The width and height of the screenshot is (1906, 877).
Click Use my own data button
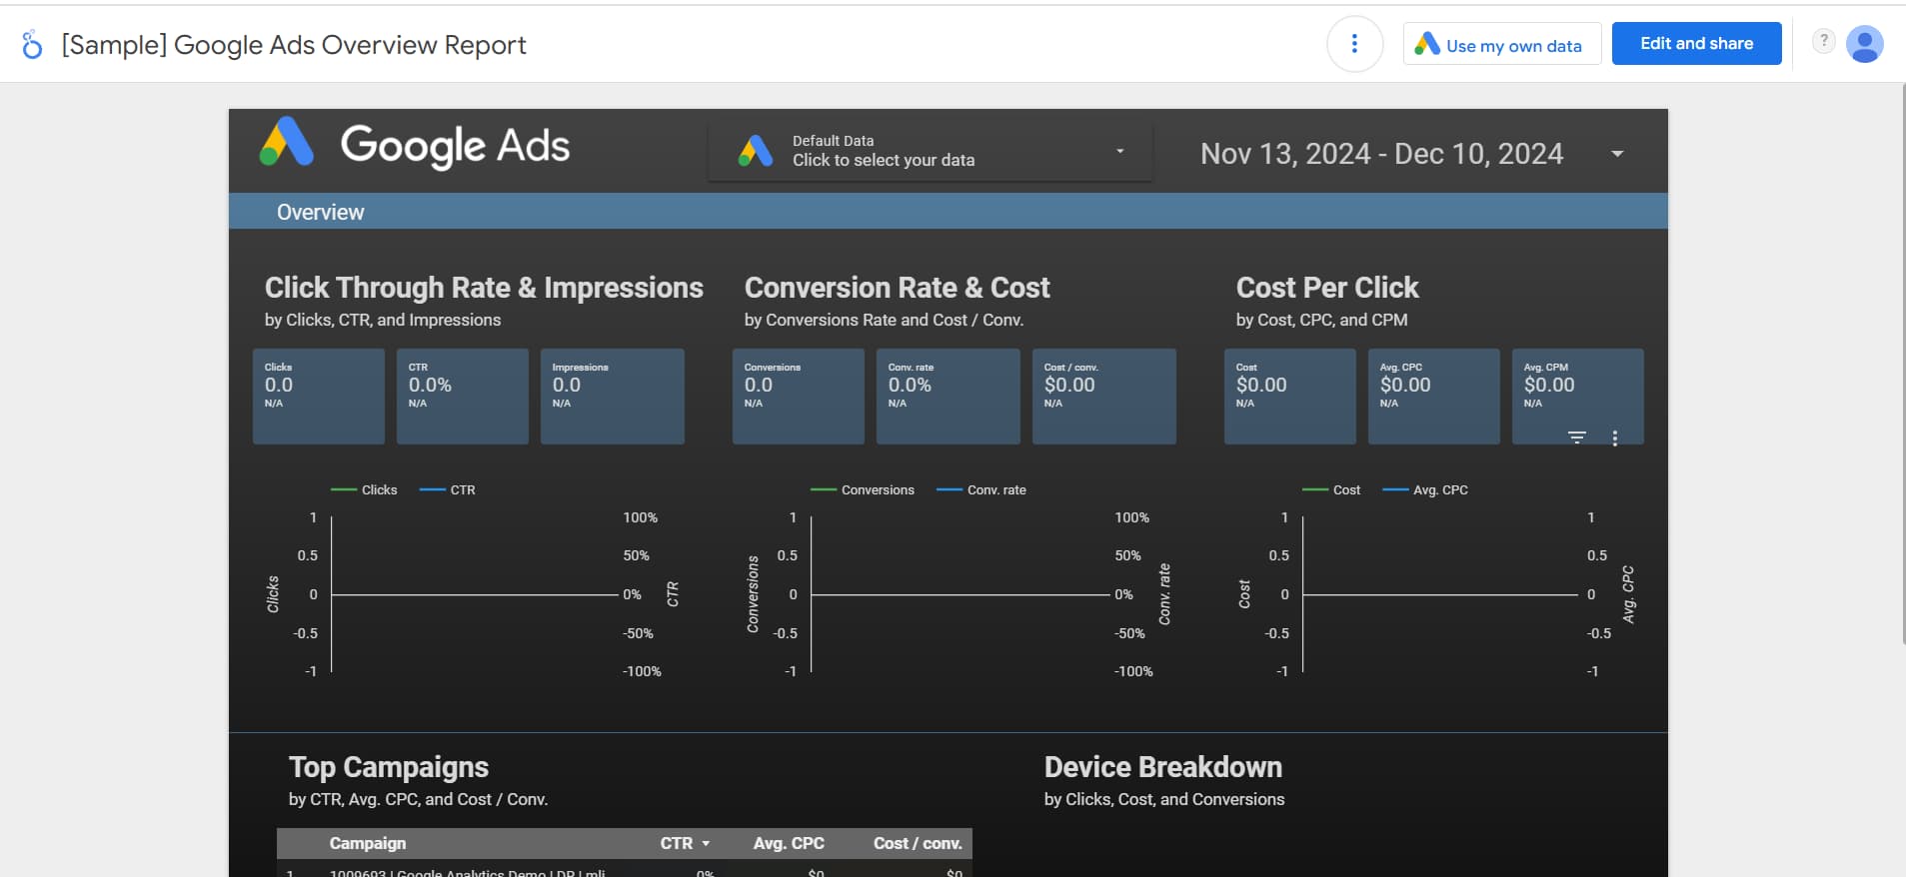[1501, 45]
